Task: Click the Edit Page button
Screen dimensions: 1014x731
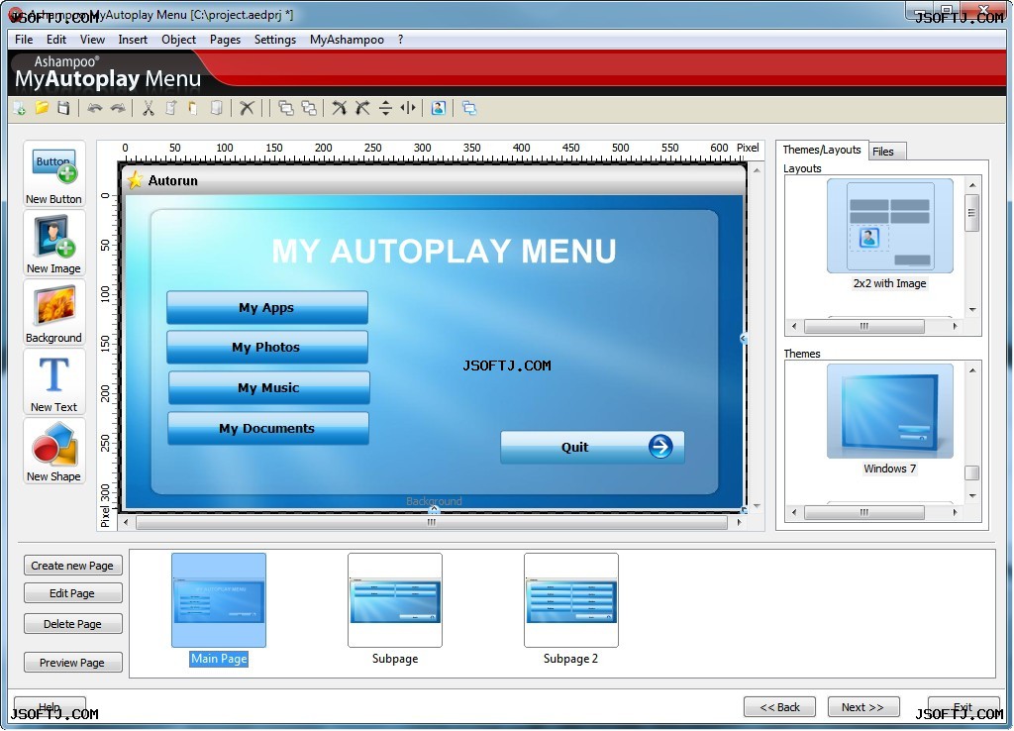Action: tap(72, 593)
